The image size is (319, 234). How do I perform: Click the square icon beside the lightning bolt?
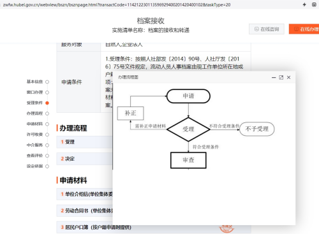coord(314,4)
